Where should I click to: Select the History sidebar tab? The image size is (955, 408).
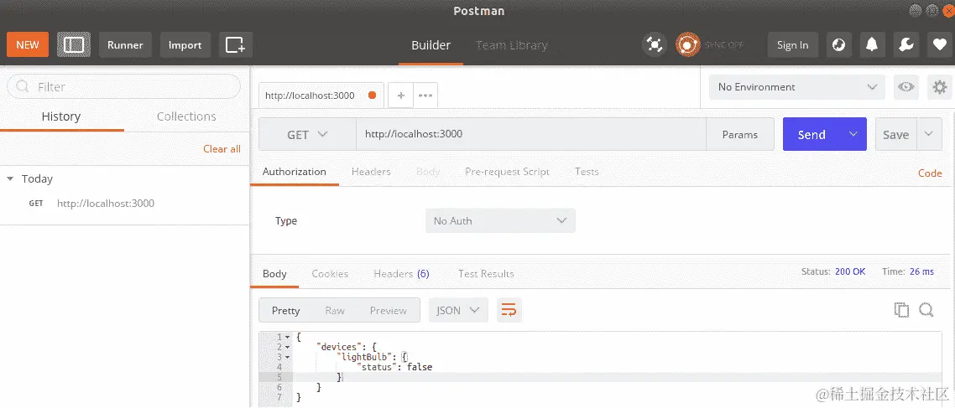61,116
